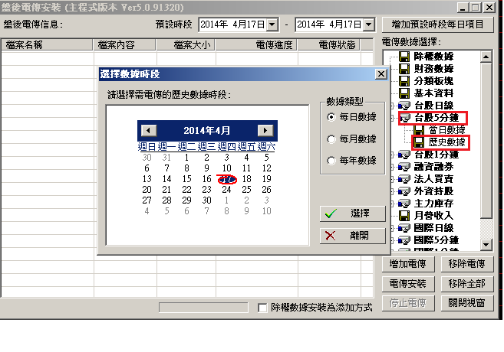Select April 24 in the calendar

226,190
